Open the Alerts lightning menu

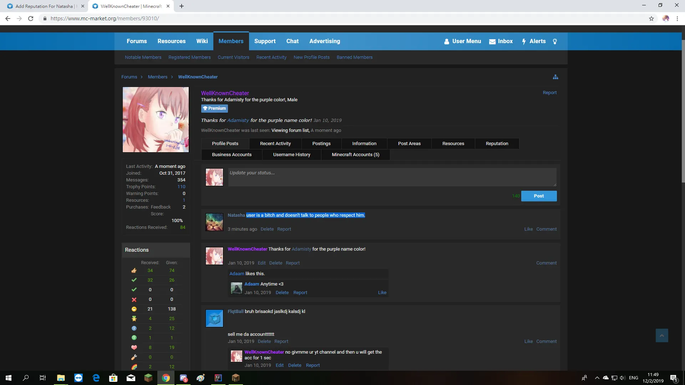coord(534,41)
